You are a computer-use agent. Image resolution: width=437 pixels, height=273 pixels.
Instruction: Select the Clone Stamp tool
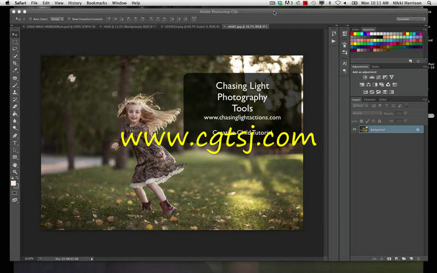[15, 92]
